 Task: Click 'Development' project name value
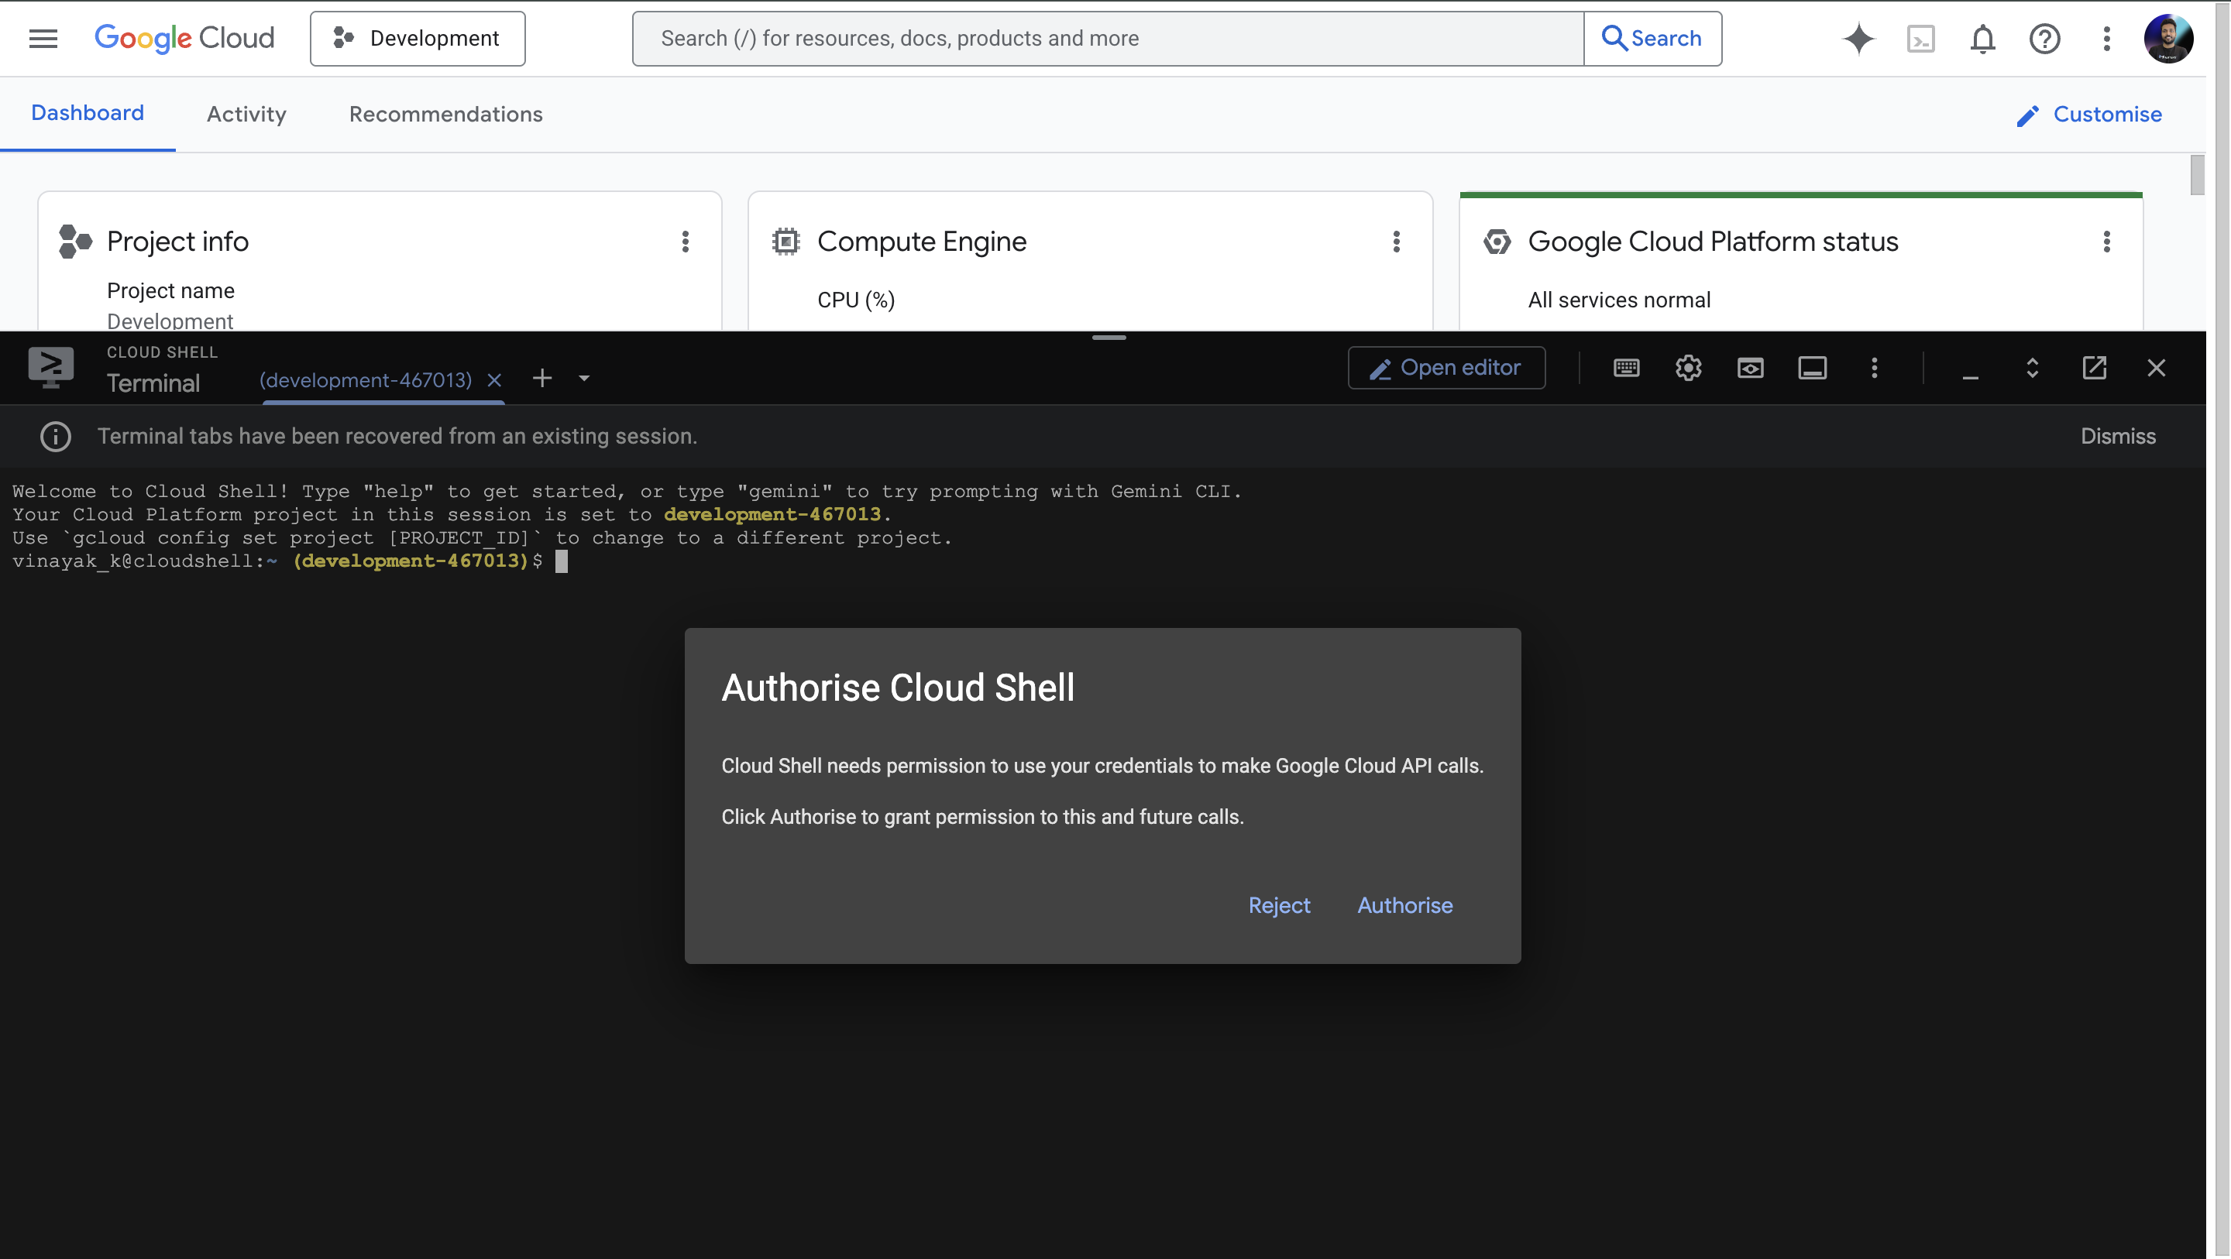pos(170,321)
